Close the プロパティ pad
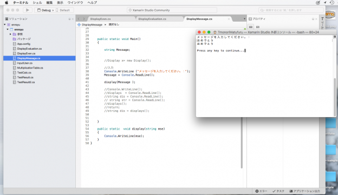This screenshot has height=195, width=338. [x=316, y=19]
